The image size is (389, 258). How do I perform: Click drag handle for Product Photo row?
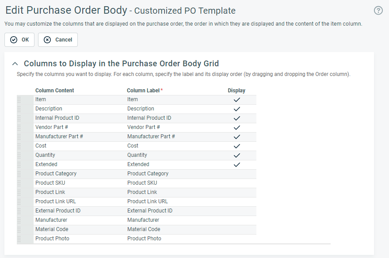click(x=19, y=239)
